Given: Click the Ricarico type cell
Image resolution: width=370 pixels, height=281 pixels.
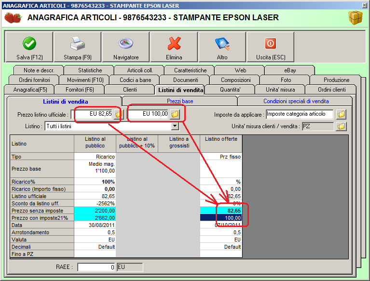Looking at the screenshot, I should pos(95,157).
